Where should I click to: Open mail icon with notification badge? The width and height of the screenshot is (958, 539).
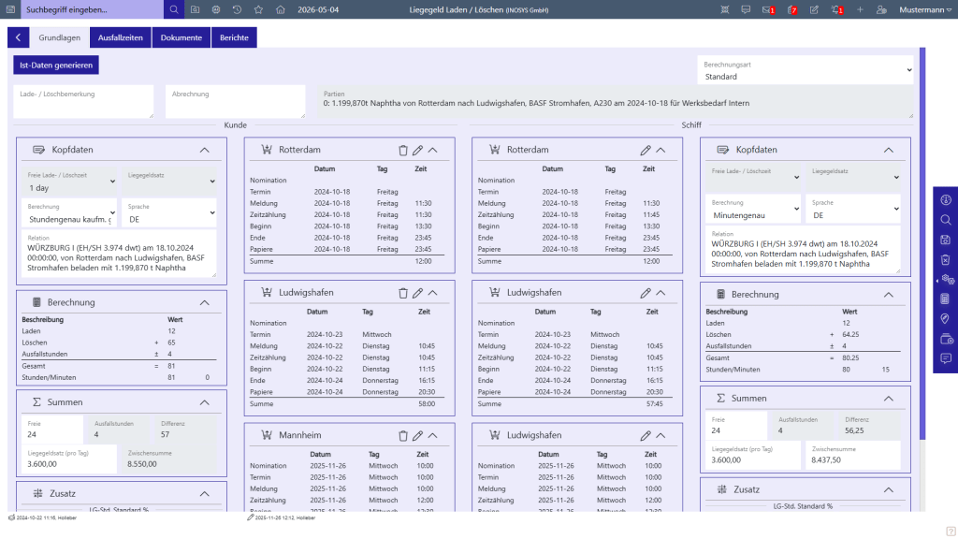(x=768, y=9)
